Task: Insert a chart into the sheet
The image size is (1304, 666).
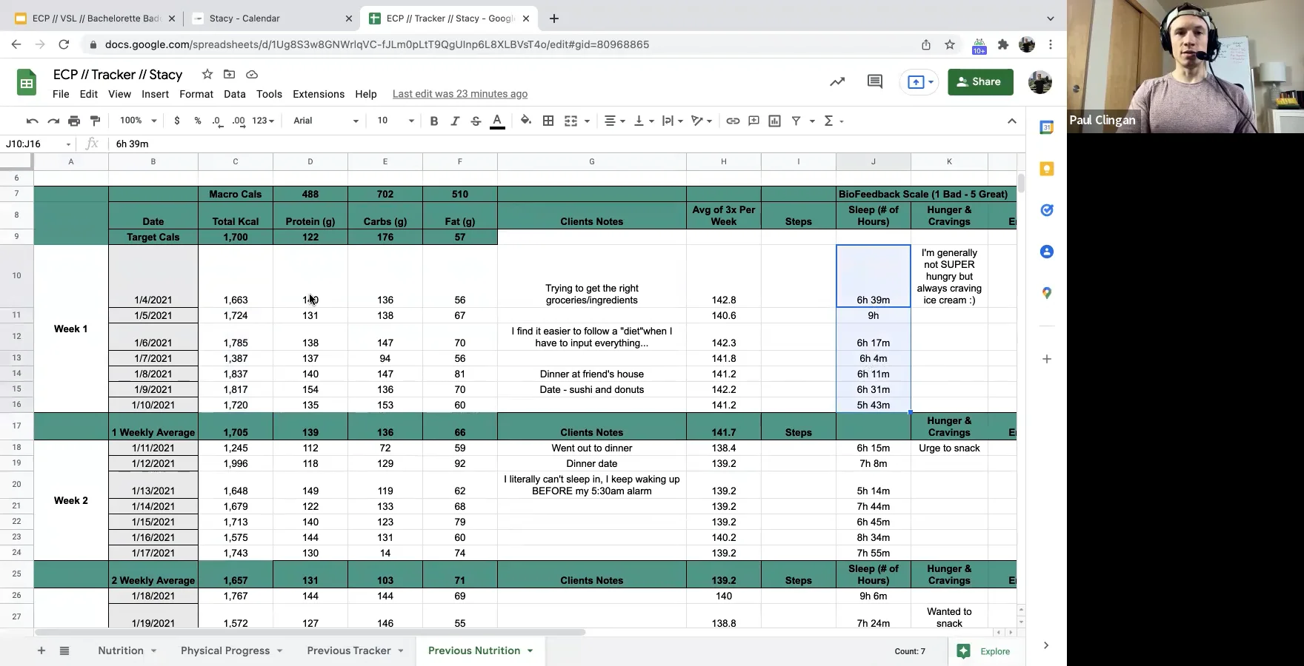Action: pos(774,121)
